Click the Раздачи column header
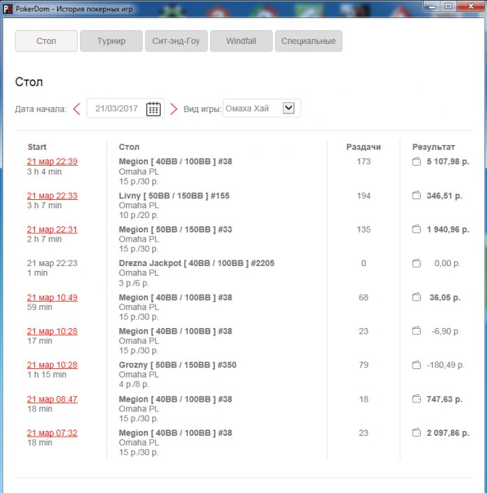This screenshot has height=493, width=487. [x=364, y=147]
